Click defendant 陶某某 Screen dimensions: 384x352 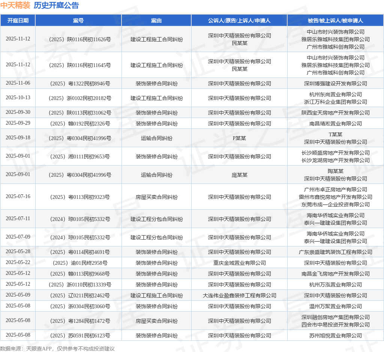[336, 171]
